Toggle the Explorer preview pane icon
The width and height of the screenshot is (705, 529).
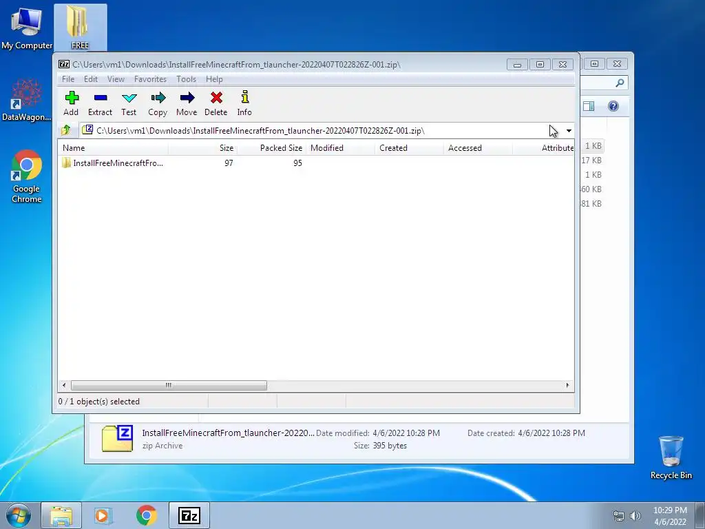pos(589,106)
